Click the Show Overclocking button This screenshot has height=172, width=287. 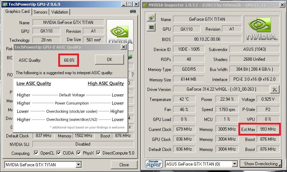(261, 164)
